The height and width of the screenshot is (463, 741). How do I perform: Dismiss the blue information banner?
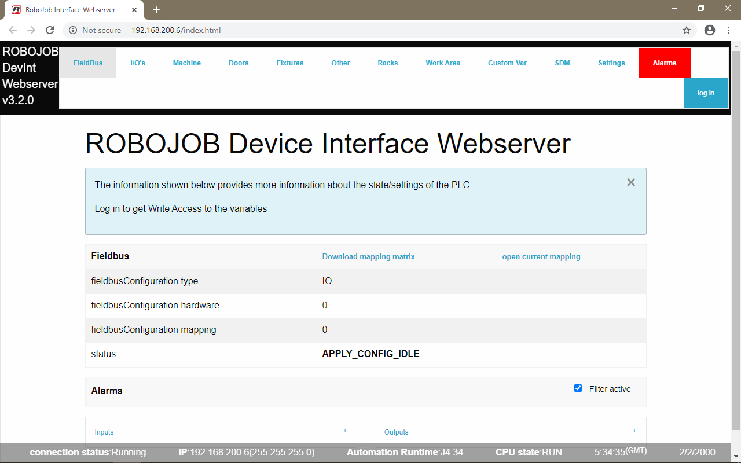point(631,182)
